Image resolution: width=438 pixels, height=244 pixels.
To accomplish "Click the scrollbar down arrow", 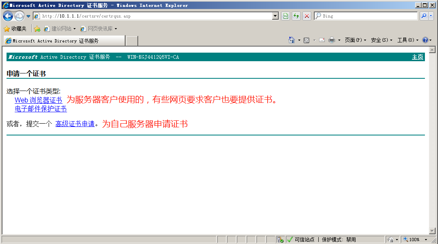I will [x=432, y=231].
